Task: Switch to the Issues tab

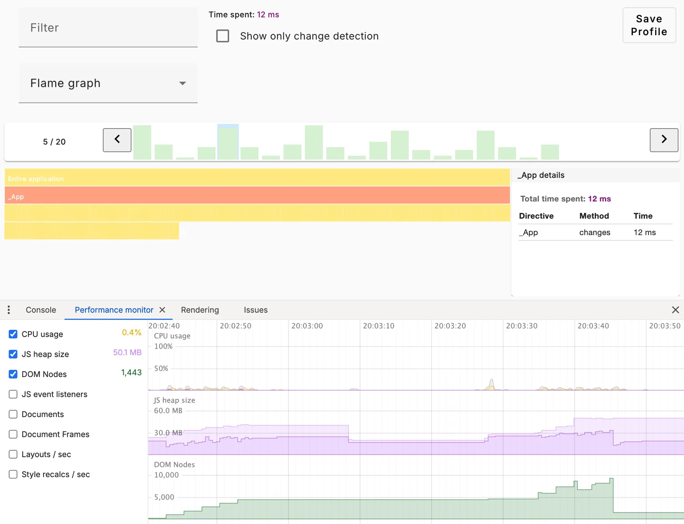Action: coord(255,310)
